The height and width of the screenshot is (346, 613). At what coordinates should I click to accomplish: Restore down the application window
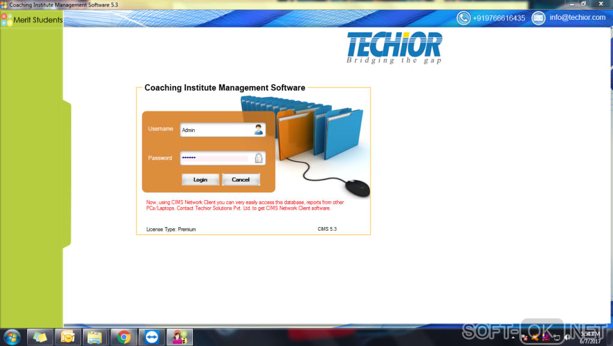[x=584, y=4]
